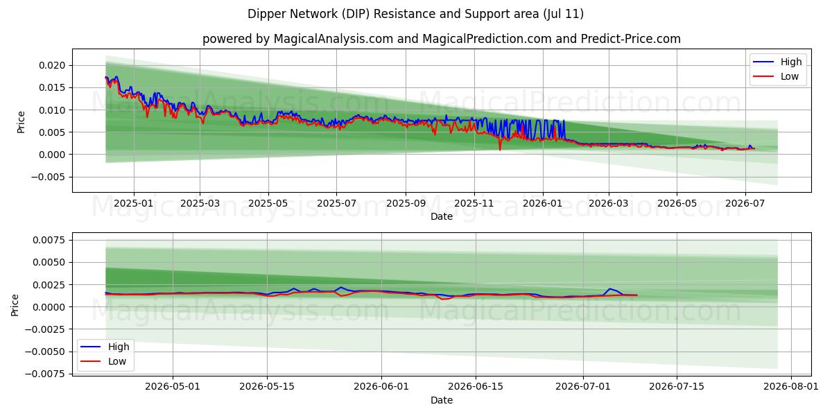Click the '2025-03' x-axis label on top chart
The image size is (832, 416).
click(200, 204)
